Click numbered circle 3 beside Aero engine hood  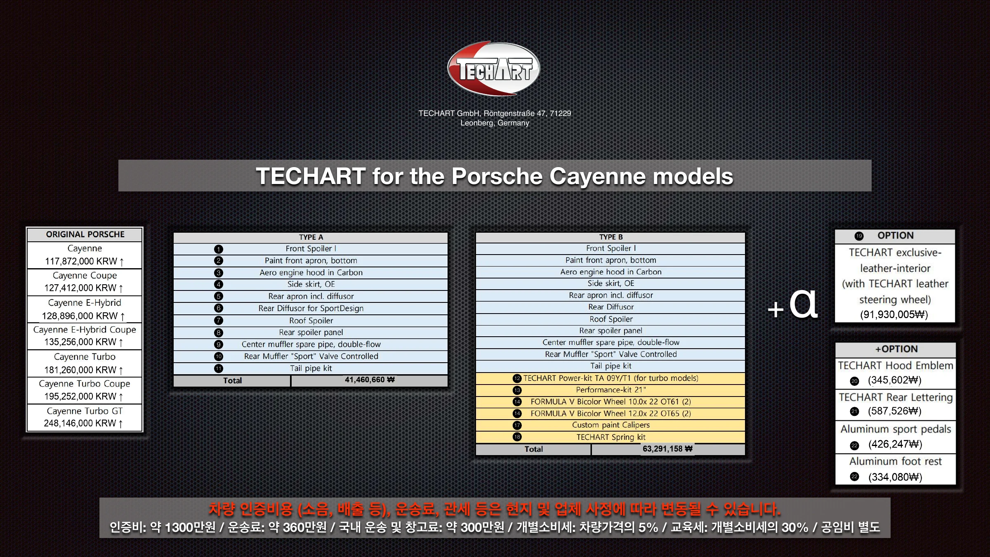click(x=219, y=273)
